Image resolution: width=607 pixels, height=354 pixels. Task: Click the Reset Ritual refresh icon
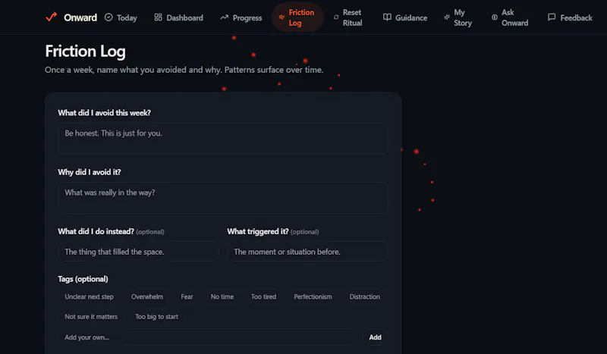pyautogui.click(x=336, y=17)
